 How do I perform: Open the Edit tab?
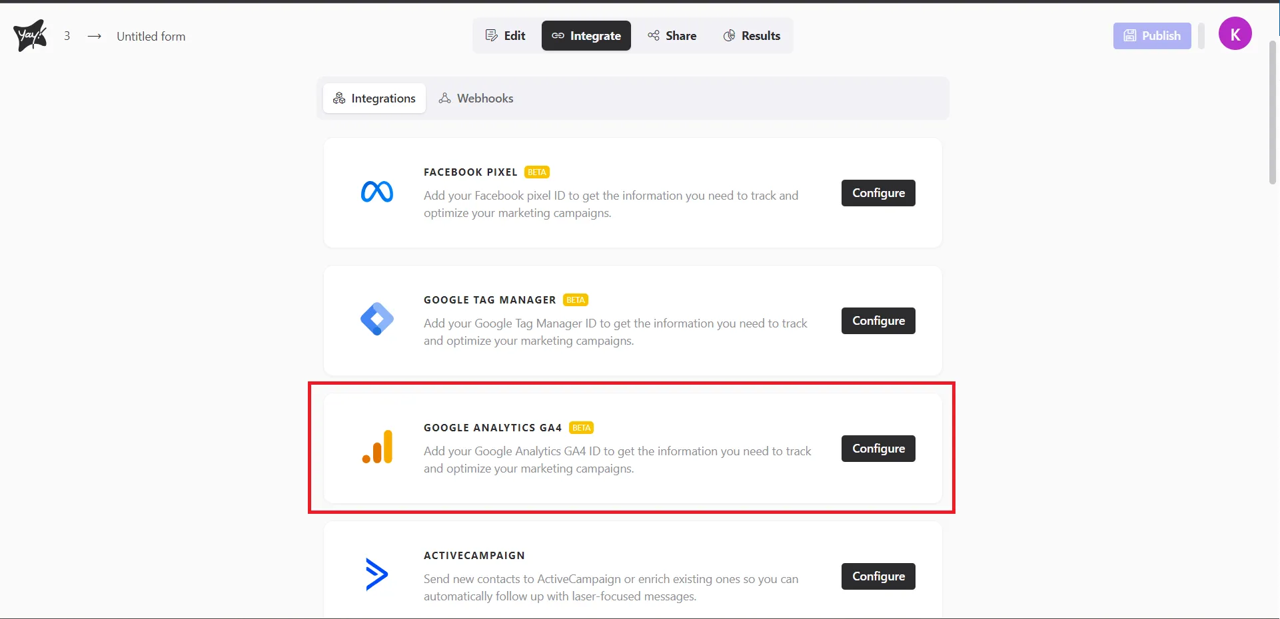[x=506, y=36]
